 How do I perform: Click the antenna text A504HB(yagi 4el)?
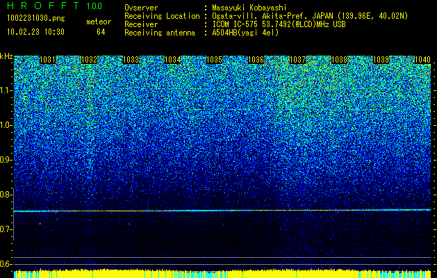245,33
